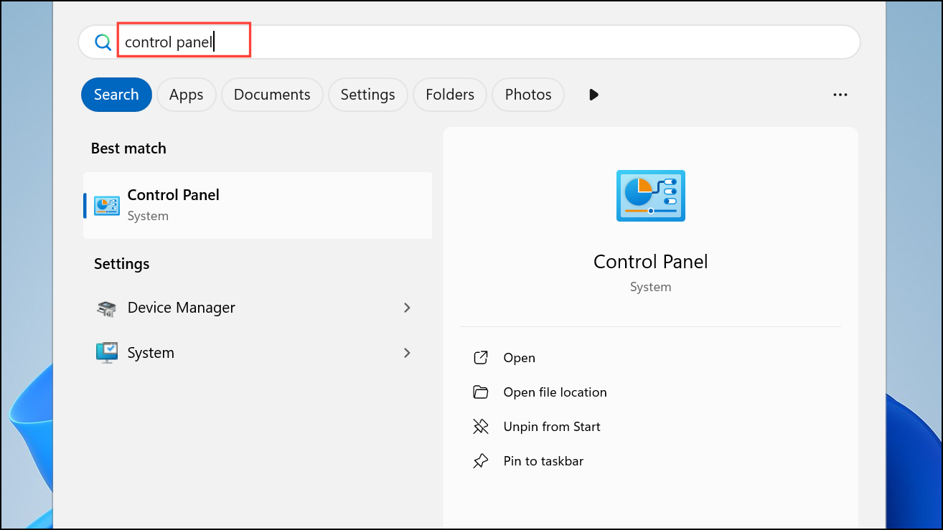943x530 pixels.
Task: Choose Open file location
Action: [x=555, y=392]
